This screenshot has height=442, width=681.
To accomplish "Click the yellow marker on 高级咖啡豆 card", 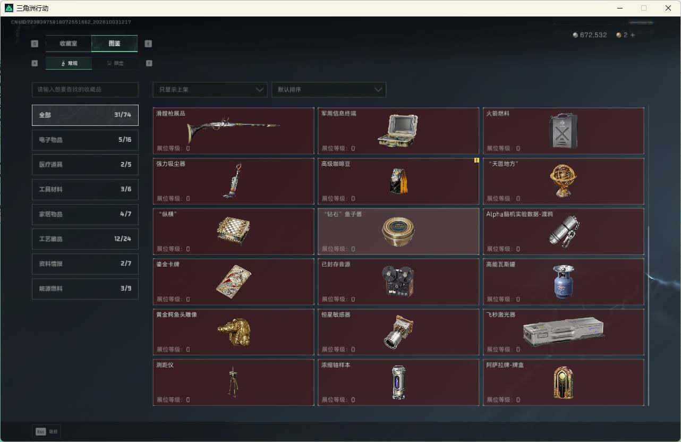I will 476,160.
